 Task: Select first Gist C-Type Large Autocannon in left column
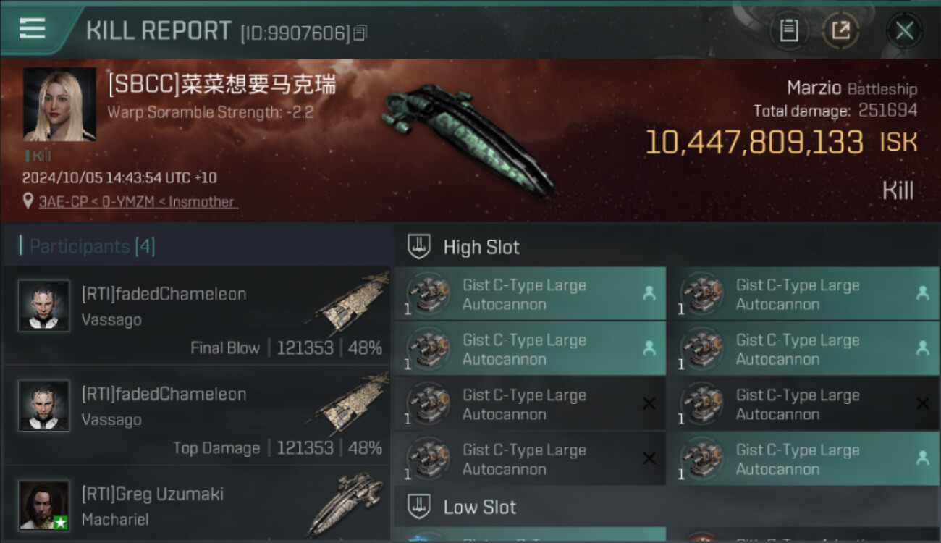coord(530,294)
